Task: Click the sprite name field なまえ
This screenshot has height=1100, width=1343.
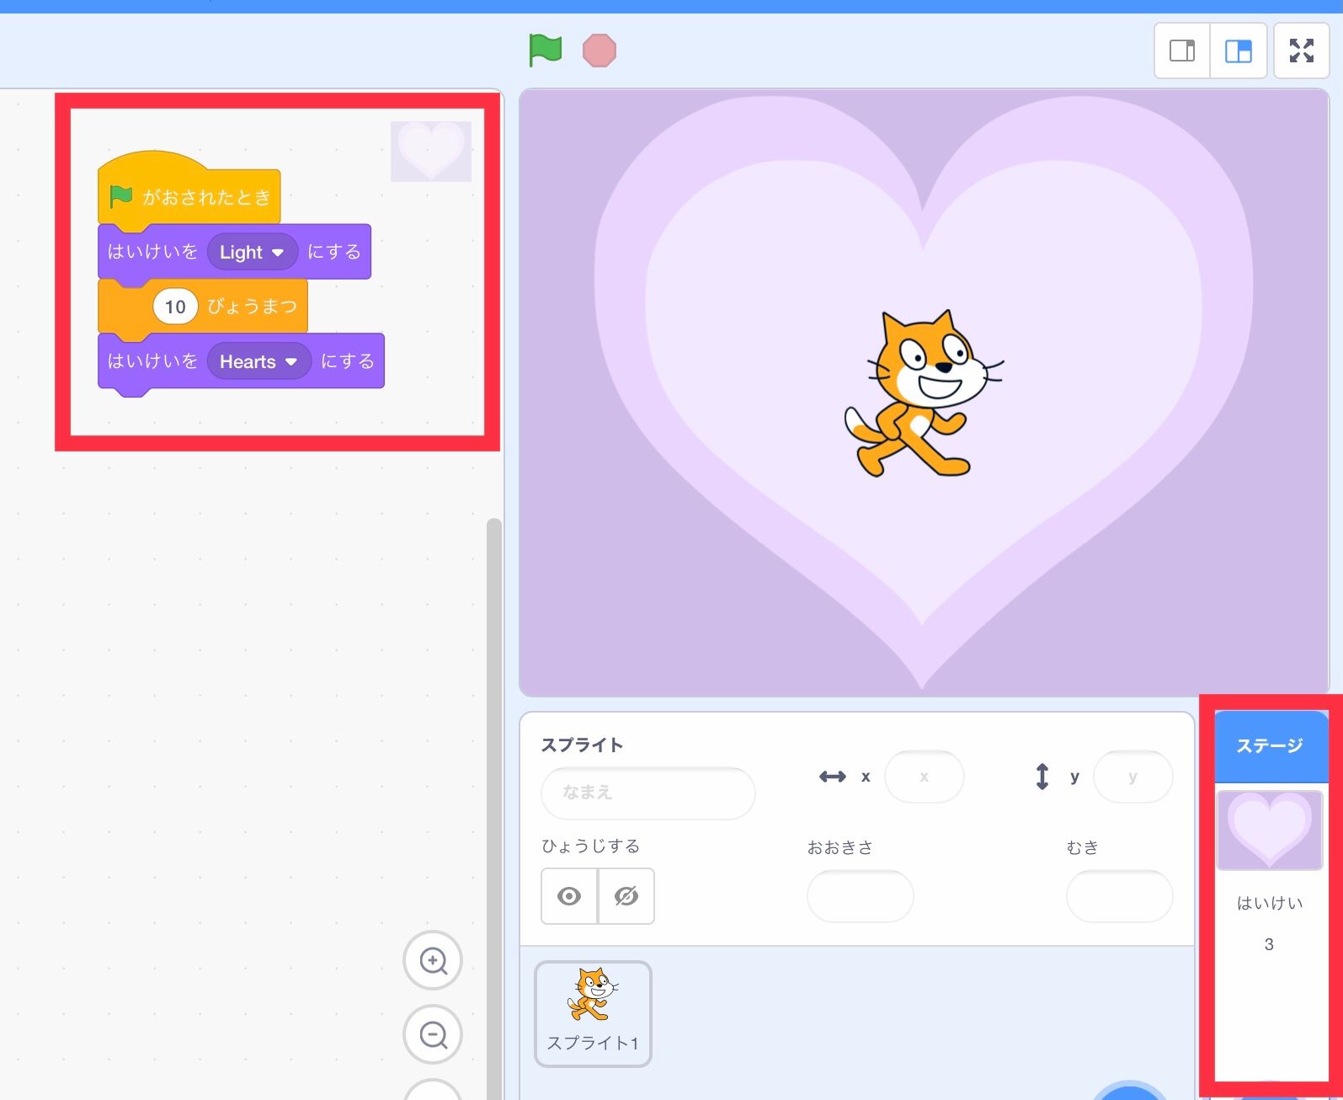Action: 648,793
